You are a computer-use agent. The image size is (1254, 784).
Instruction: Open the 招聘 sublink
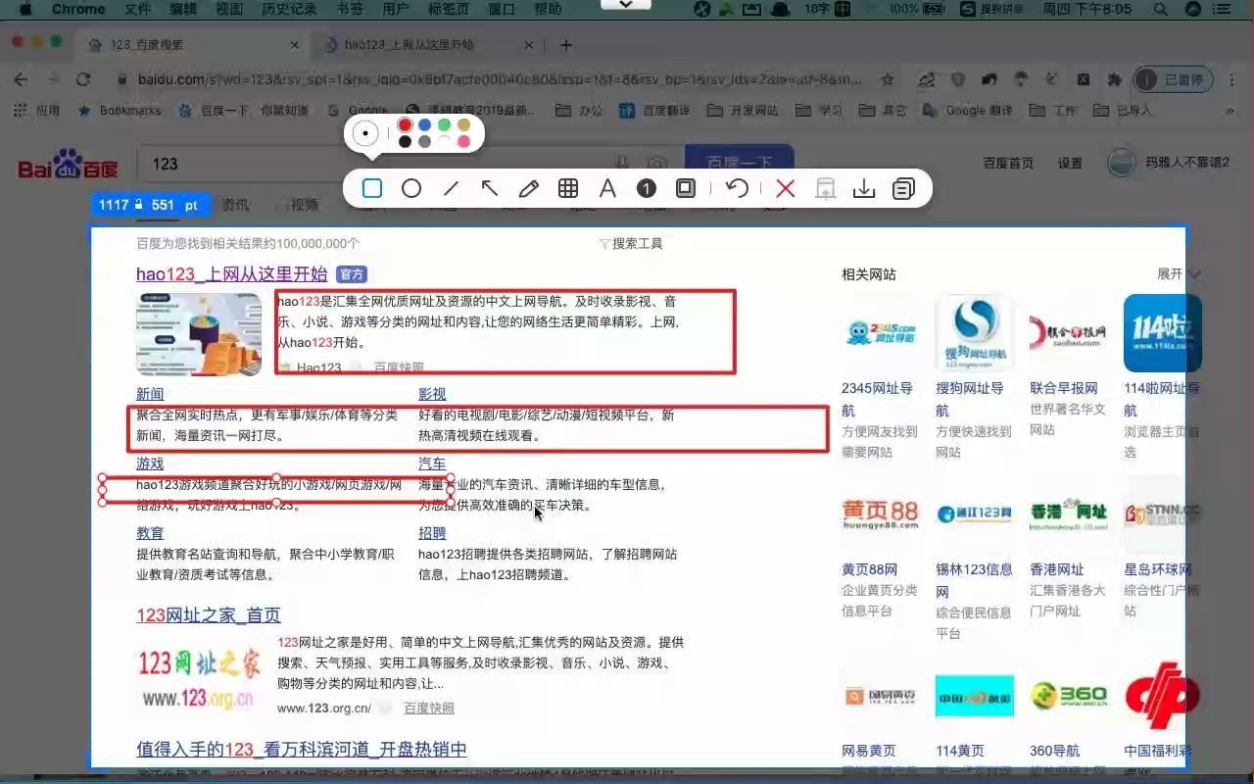click(432, 533)
